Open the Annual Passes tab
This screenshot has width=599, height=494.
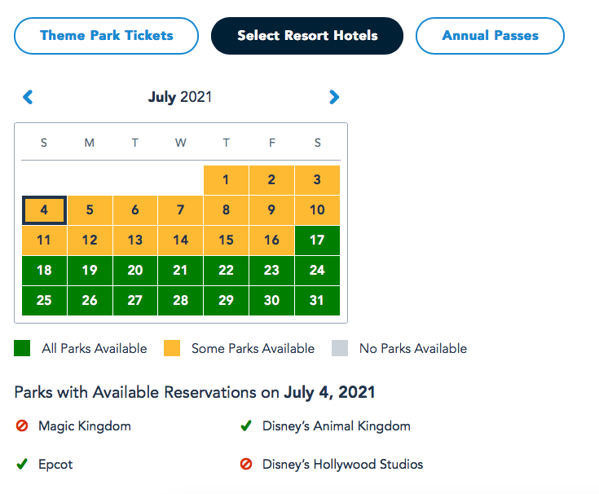click(x=490, y=36)
